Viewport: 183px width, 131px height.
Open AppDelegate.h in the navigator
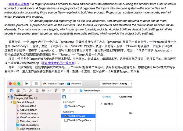[27, 106]
